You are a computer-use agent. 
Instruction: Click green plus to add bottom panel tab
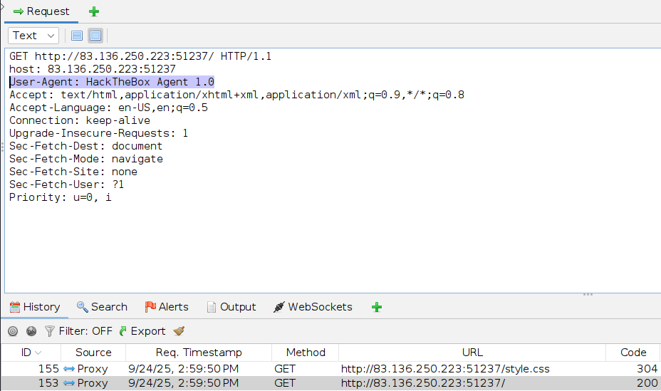click(x=377, y=307)
